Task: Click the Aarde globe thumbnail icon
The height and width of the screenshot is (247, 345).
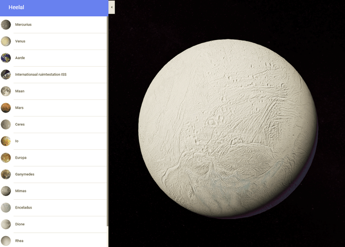Action: point(6,58)
